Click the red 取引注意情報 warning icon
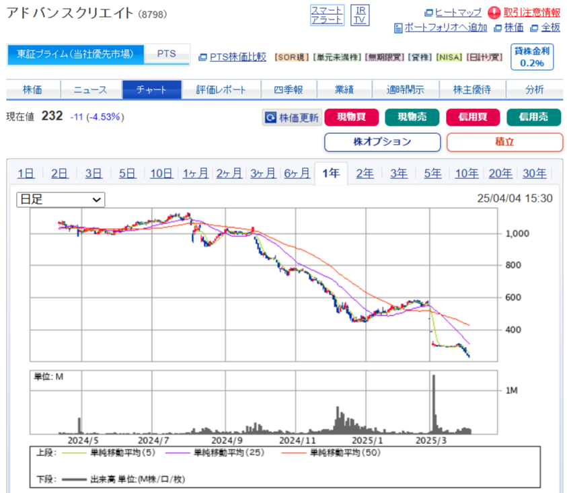 pyautogui.click(x=494, y=13)
